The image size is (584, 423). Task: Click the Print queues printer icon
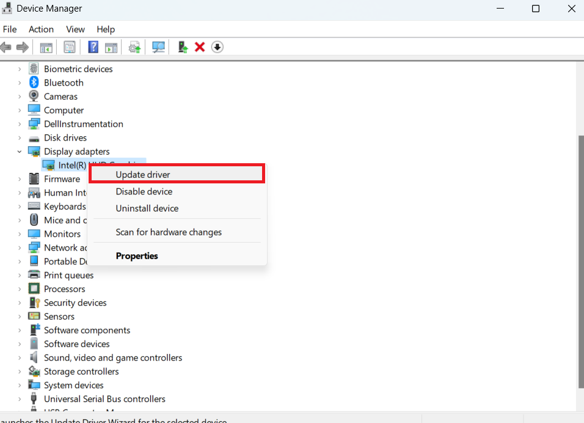34,274
